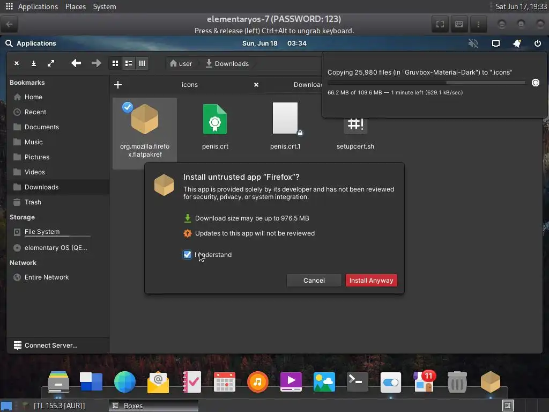Click the Install Anyway button
The image size is (549, 412).
tap(371, 280)
